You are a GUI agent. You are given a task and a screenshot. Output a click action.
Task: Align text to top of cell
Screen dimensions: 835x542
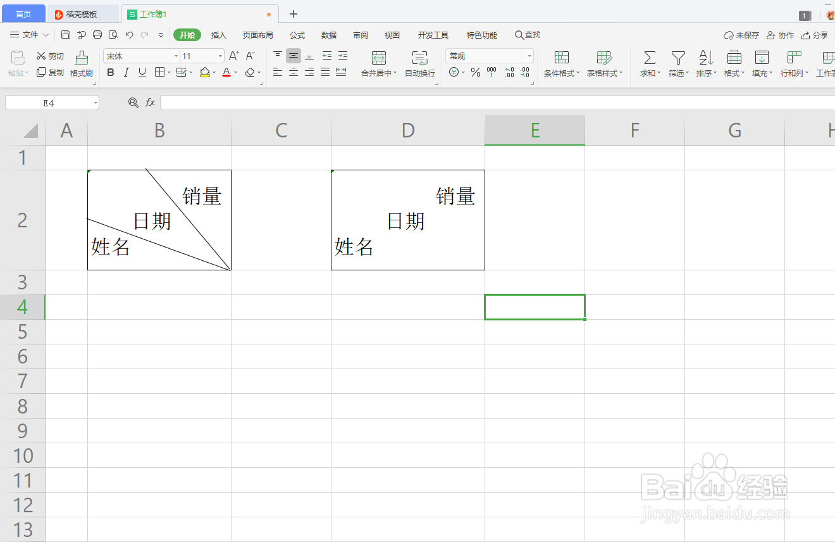click(278, 56)
